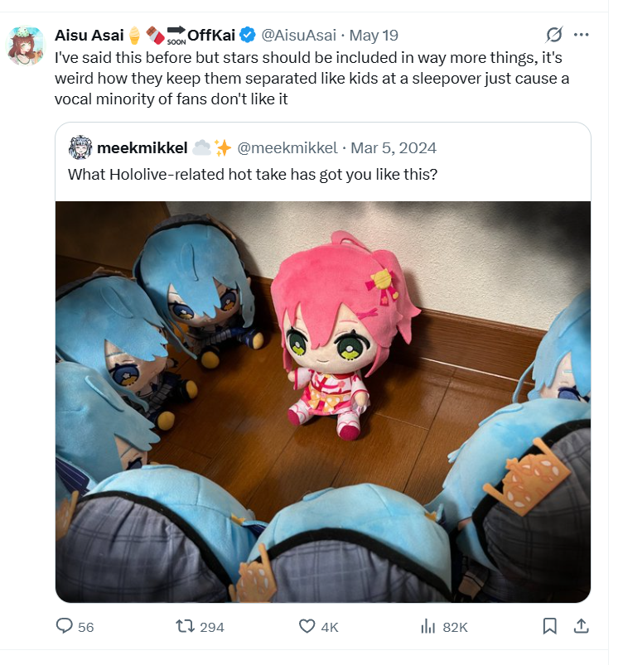Click the blue verified badge
The width and height of the screenshot is (623, 665).
click(248, 36)
